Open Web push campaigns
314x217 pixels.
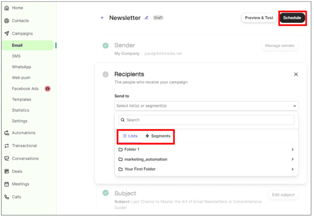[21, 78]
